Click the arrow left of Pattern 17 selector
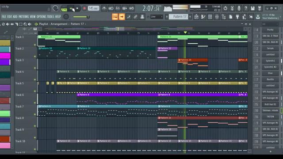 tap(167, 17)
